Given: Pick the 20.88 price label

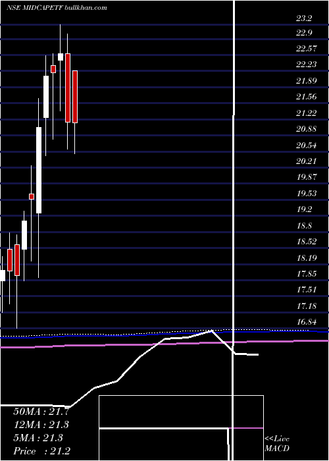Looking at the screenshot, I should point(307,129).
